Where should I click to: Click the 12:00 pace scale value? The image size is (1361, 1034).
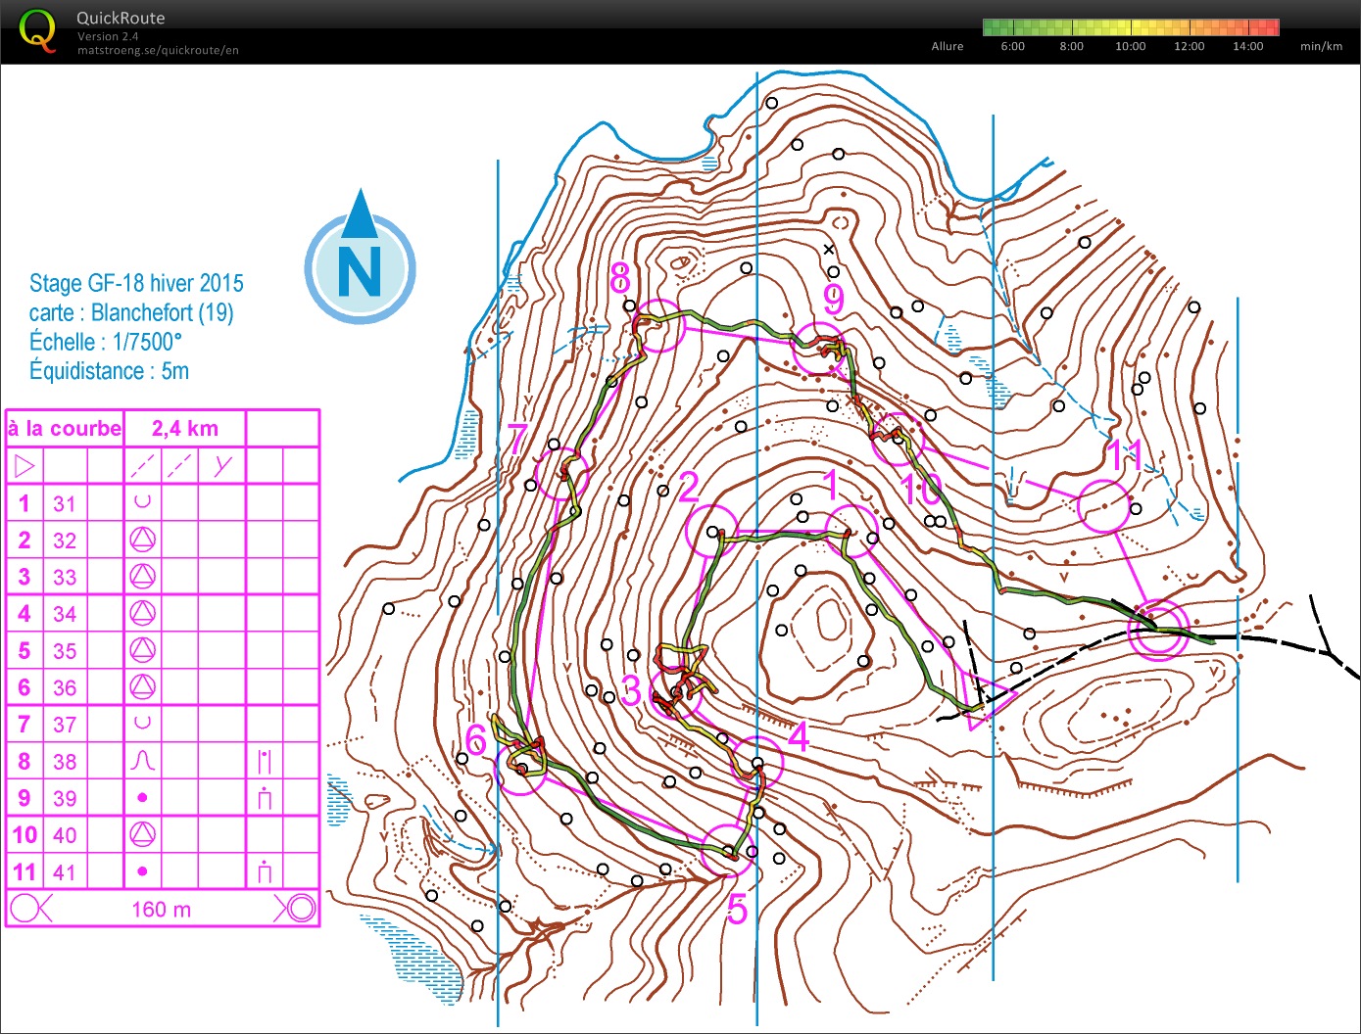coord(1190,46)
